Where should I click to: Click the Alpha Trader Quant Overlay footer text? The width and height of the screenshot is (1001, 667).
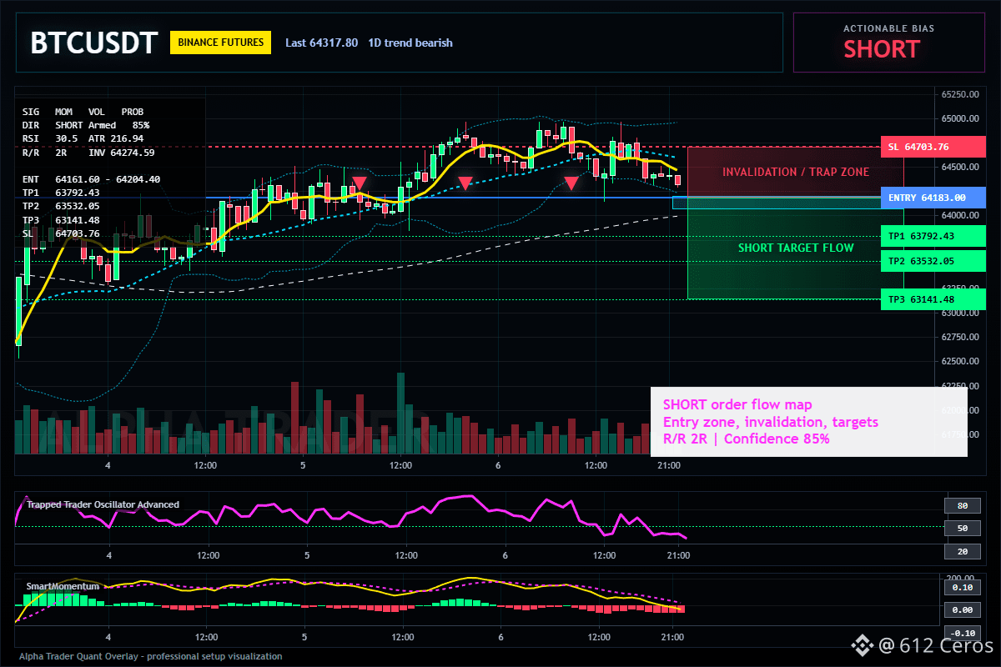pos(151,656)
